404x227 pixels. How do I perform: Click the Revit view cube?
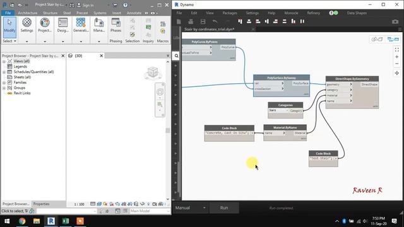153,73
